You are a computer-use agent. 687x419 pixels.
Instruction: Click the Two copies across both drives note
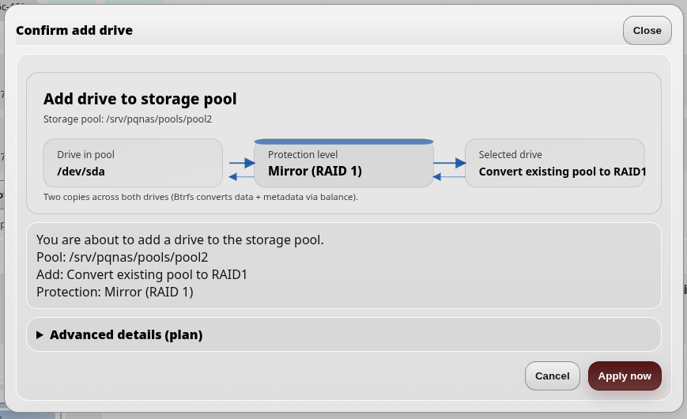[x=201, y=197]
